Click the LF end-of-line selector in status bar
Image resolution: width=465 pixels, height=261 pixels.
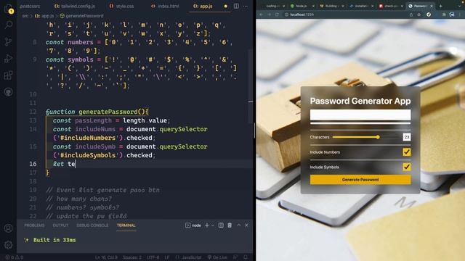[167, 257]
